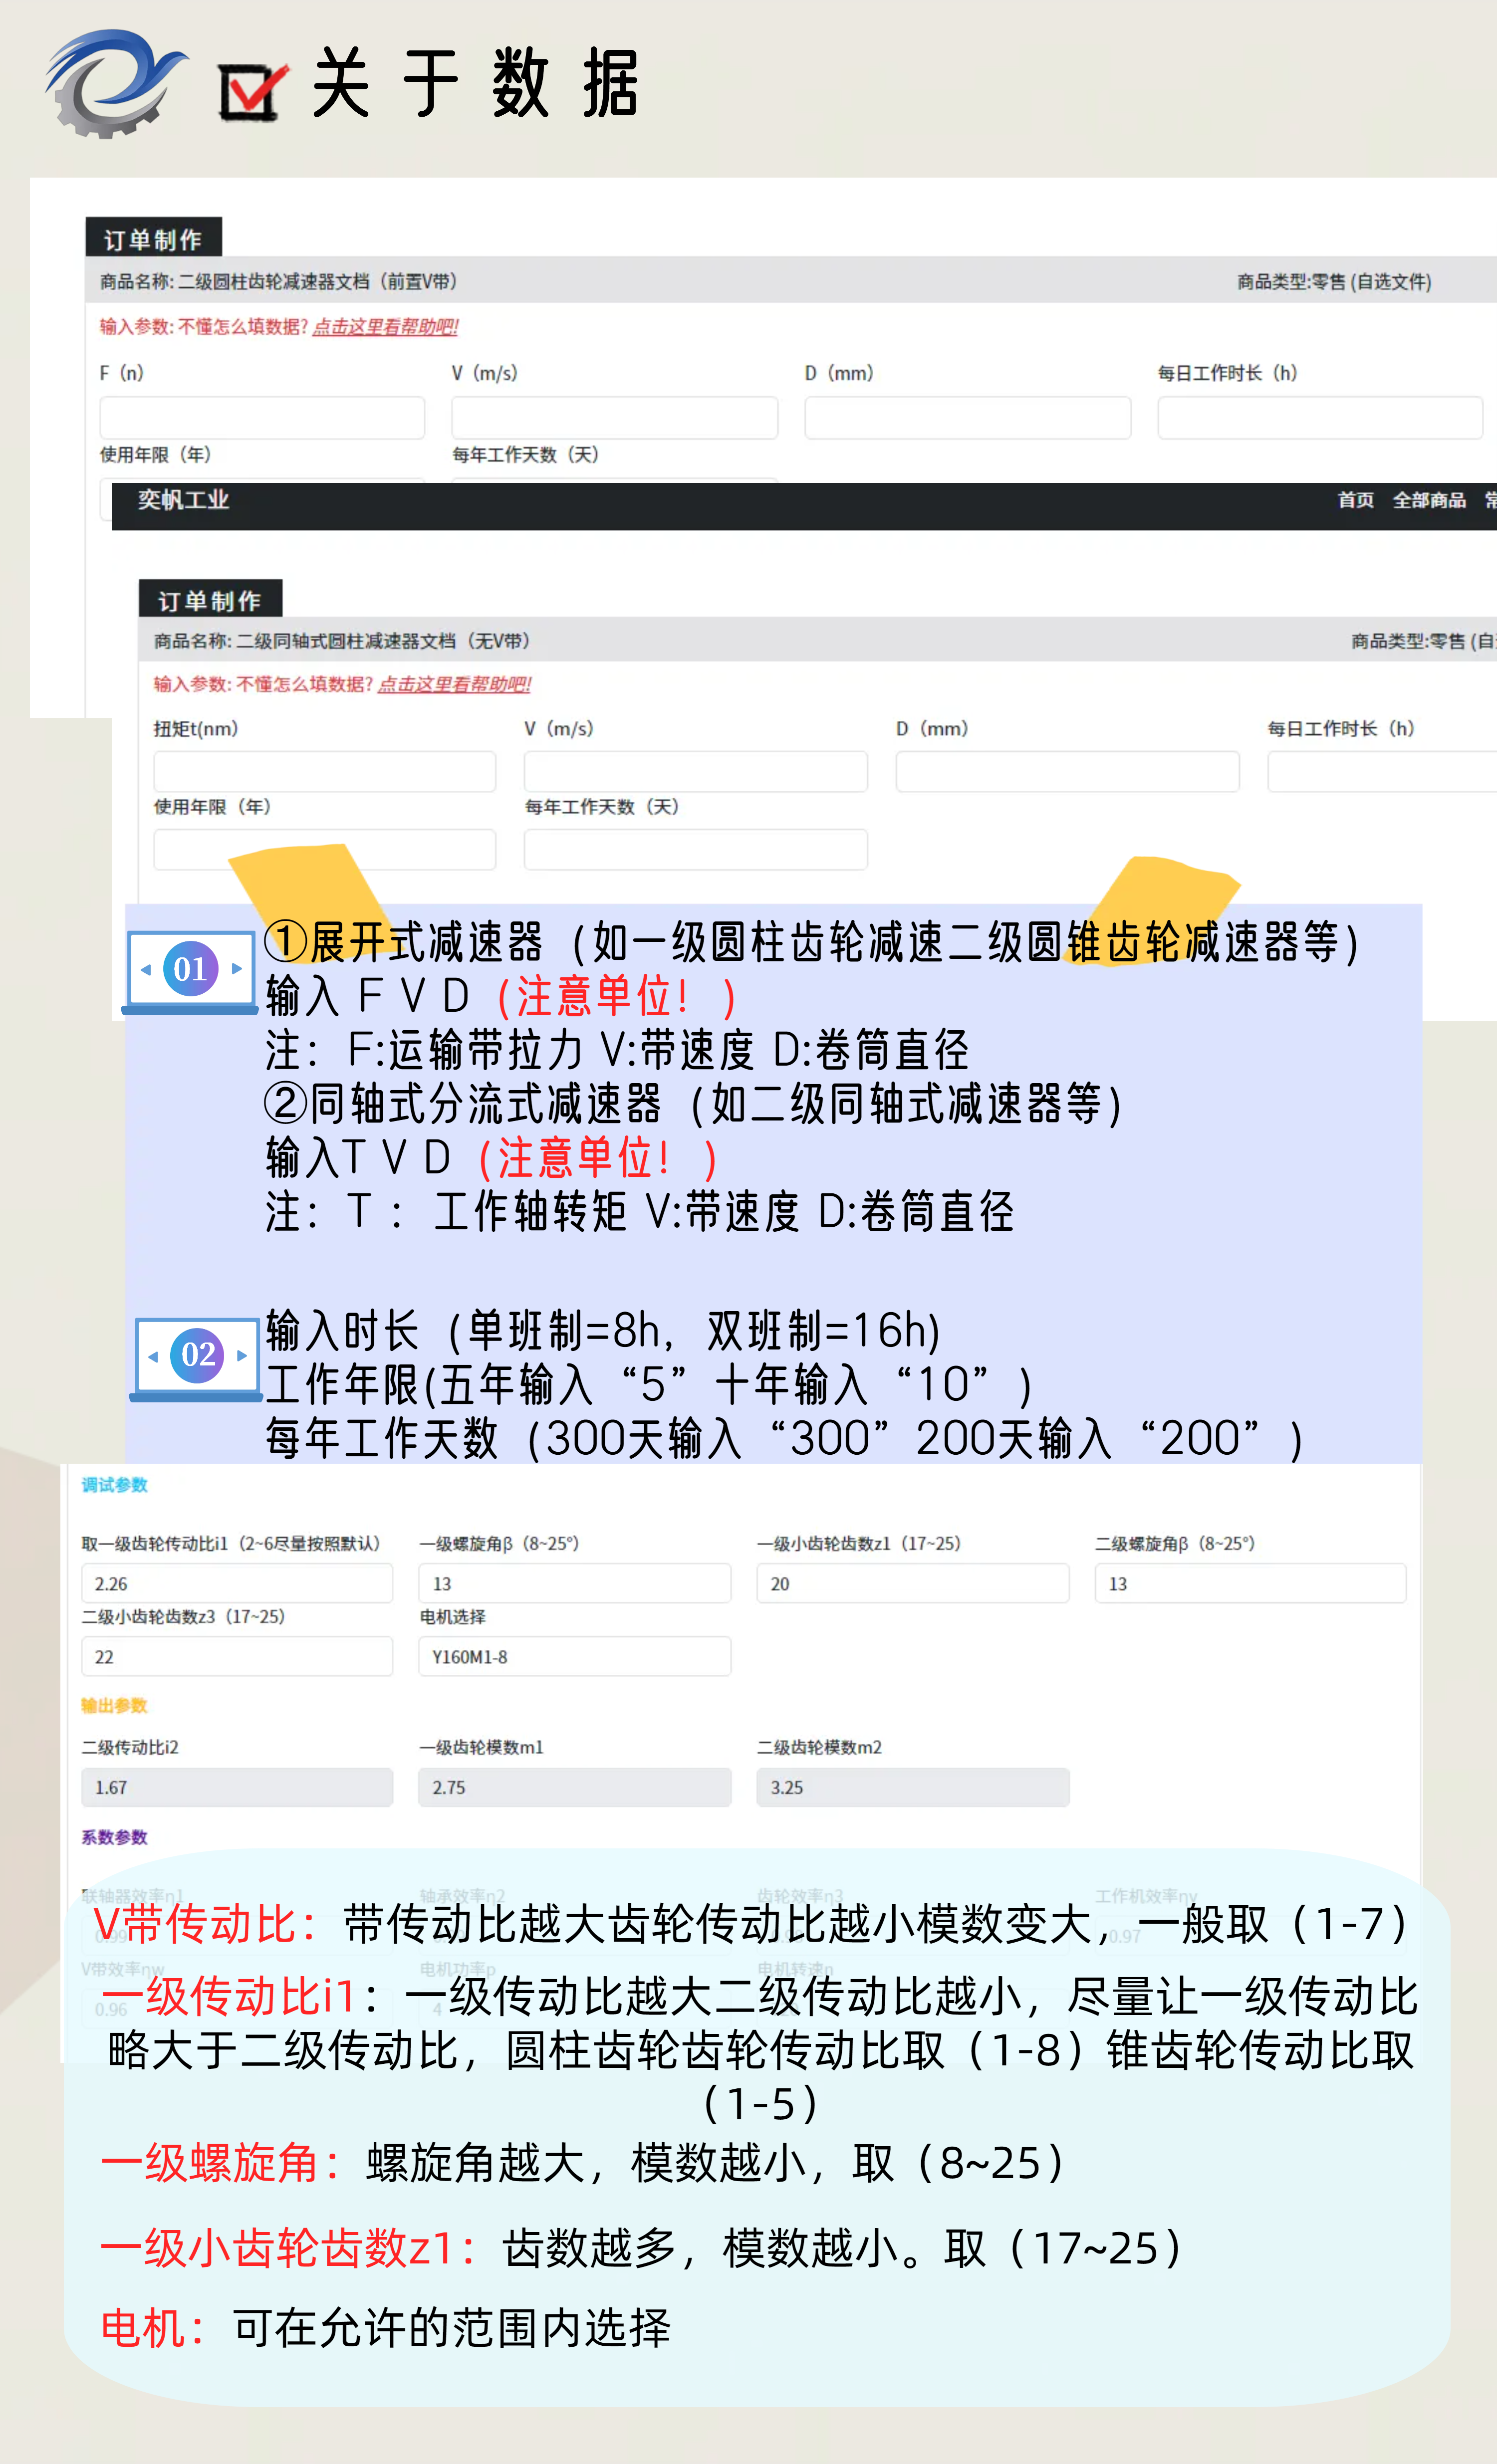Open help link in the coaxial reducer form
The image size is (1497, 2464).
pos(454,685)
